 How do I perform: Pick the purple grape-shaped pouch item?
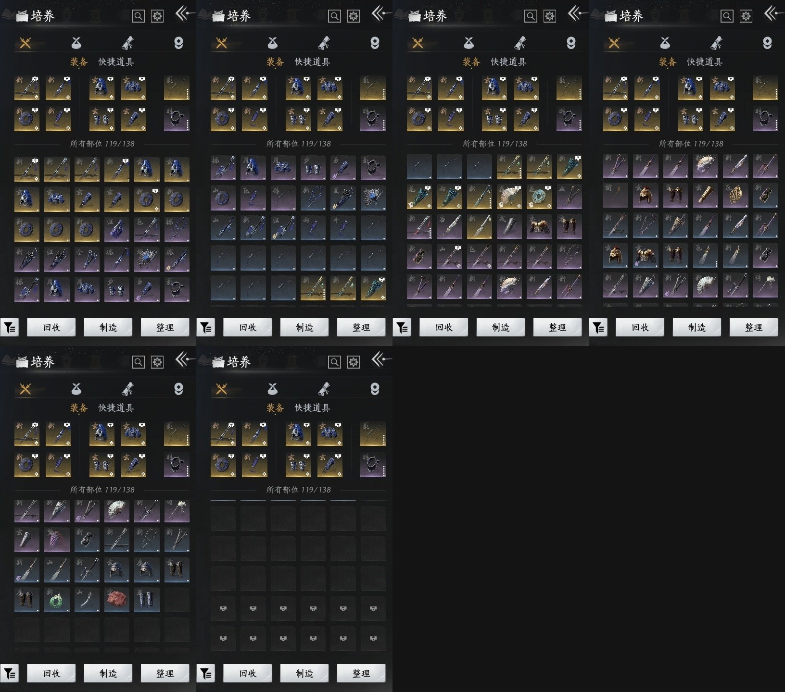57,540
